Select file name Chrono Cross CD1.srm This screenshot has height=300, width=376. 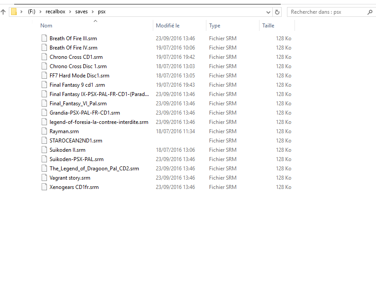76,57
